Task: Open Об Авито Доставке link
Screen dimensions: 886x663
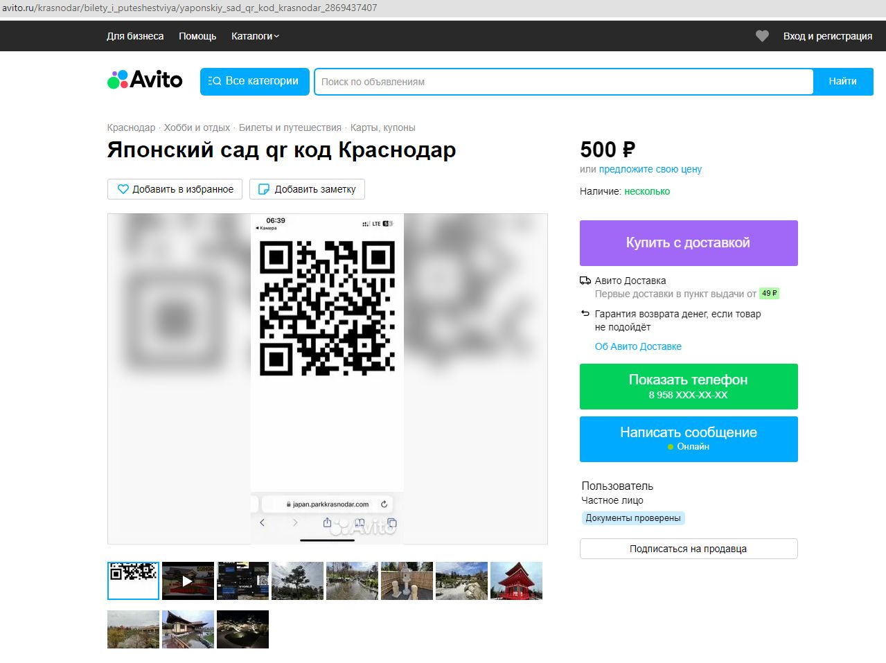Action: pyautogui.click(x=637, y=346)
